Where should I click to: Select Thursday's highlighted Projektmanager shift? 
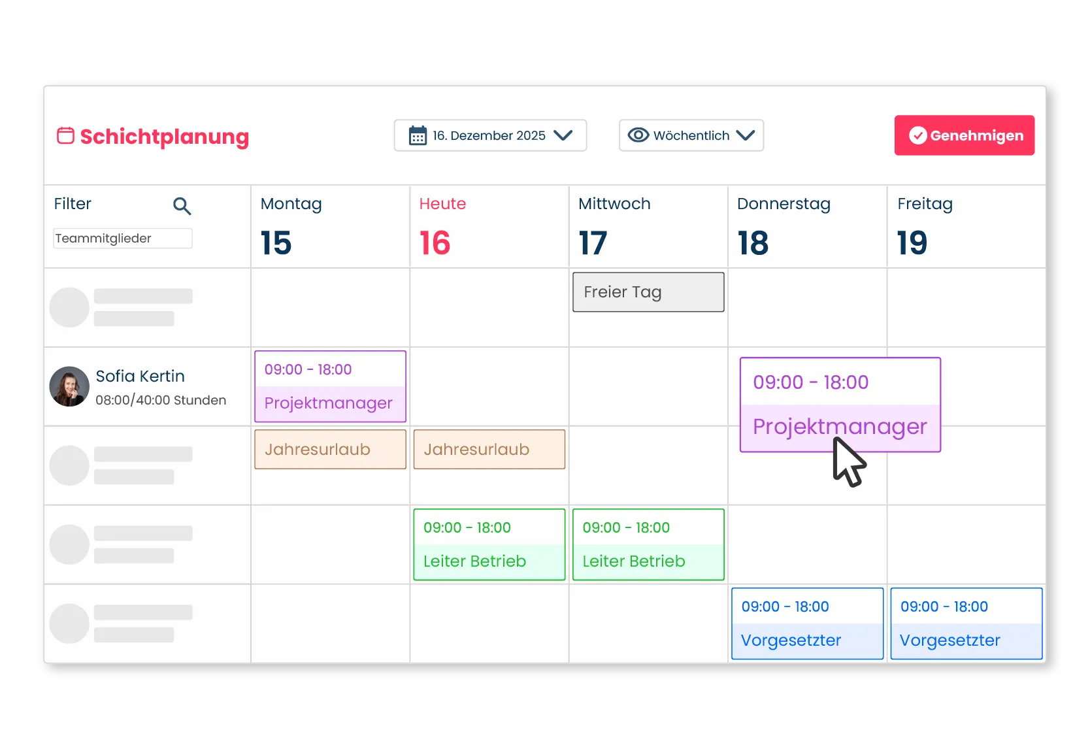click(840, 405)
